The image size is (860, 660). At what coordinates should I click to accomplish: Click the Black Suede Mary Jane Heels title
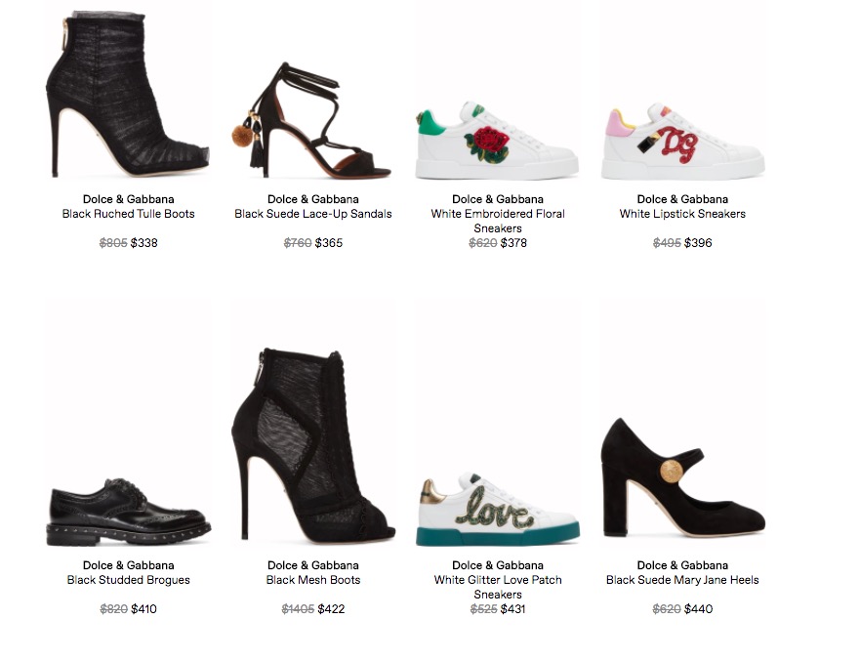pos(683,580)
